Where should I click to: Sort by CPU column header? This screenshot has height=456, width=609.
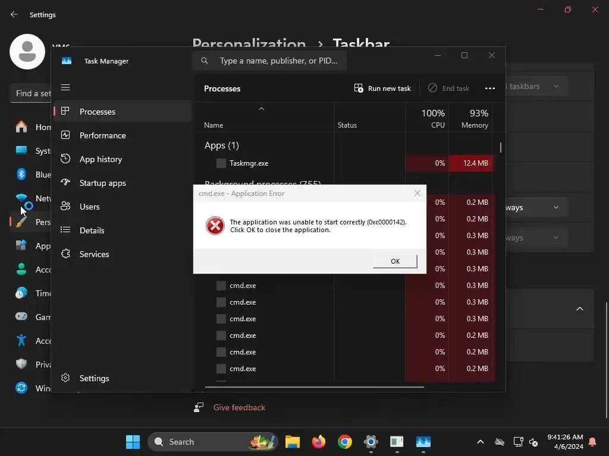pyautogui.click(x=427, y=119)
